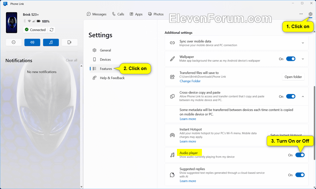Click the notifications scrollbar up arrow
Viewport: 316px width, 189px height.
point(82,66)
